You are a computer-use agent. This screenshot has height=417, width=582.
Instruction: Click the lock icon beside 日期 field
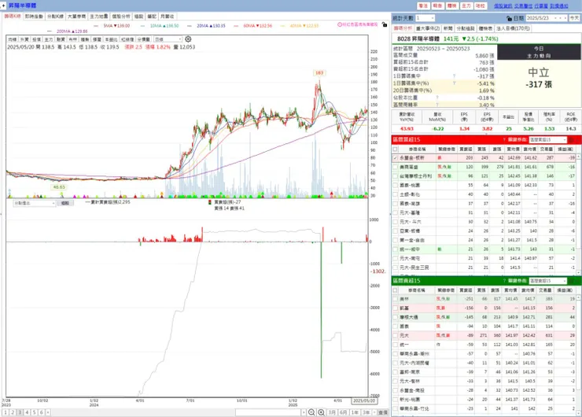510,18
